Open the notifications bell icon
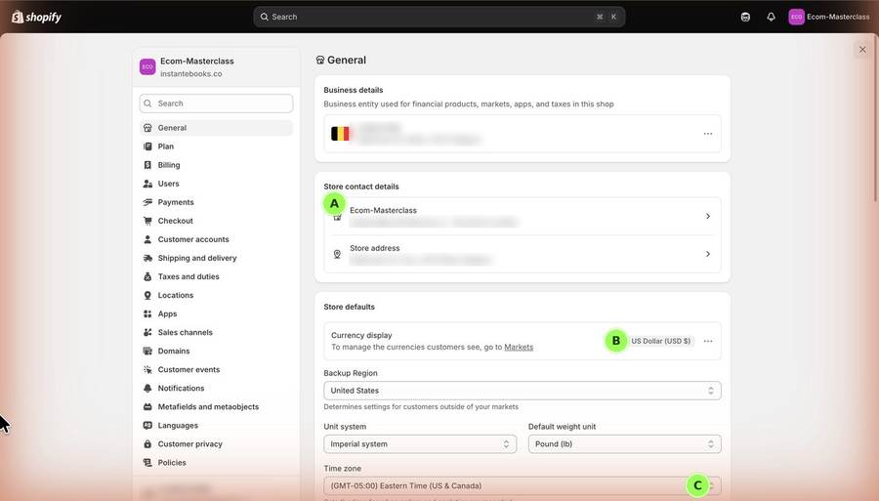The width and height of the screenshot is (879, 501). pyautogui.click(x=771, y=17)
